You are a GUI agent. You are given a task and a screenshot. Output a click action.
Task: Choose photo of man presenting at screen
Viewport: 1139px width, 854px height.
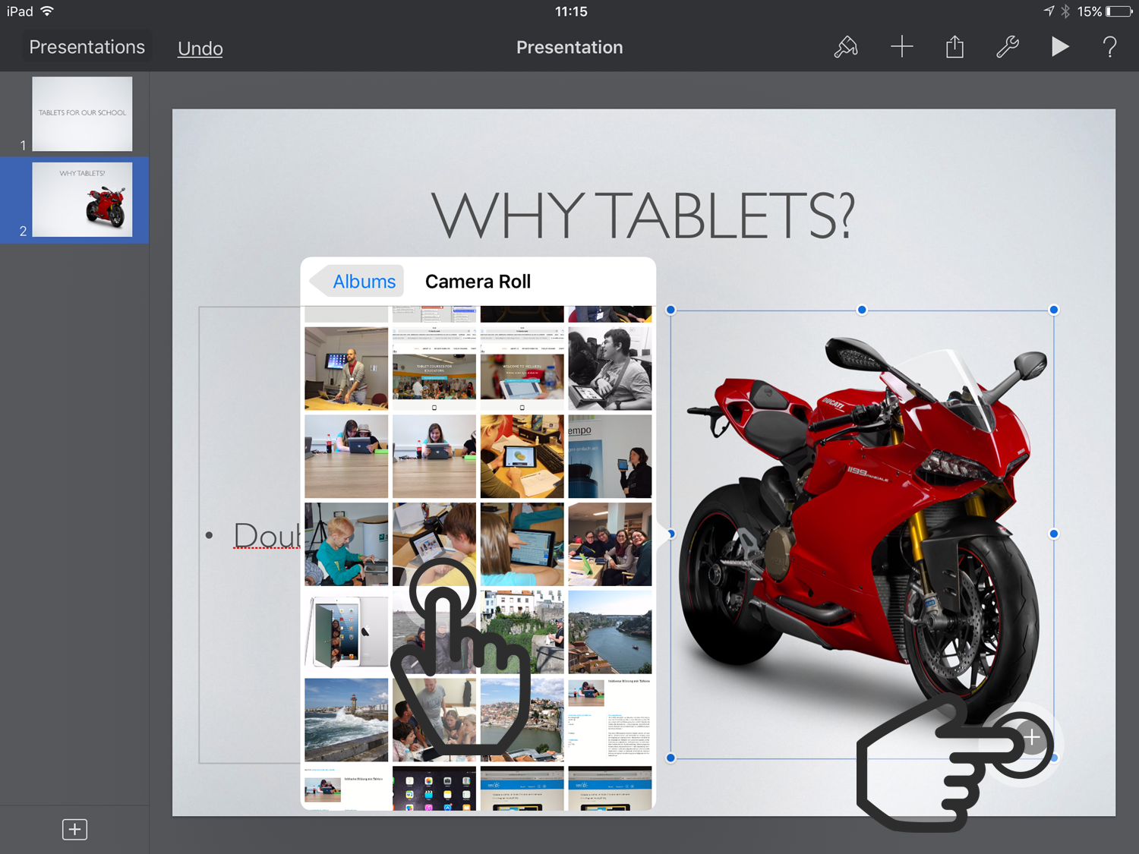[x=346, y=368]
